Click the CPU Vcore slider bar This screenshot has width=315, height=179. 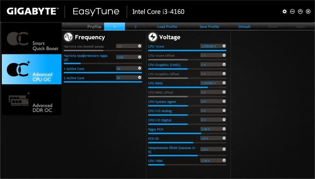pyautogui.click(x=187, y=51)
